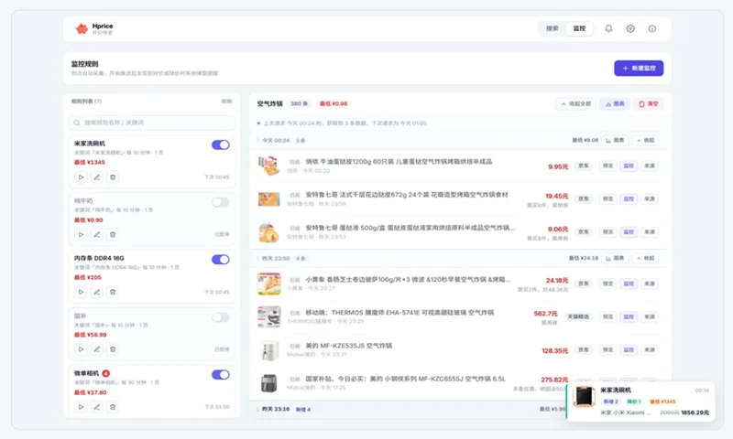Viewport: 733px width, 439px height.
Task: Click 来源 for 俏侬 牛油蛋挞皮 item
Action: click(x=650, y=166)
